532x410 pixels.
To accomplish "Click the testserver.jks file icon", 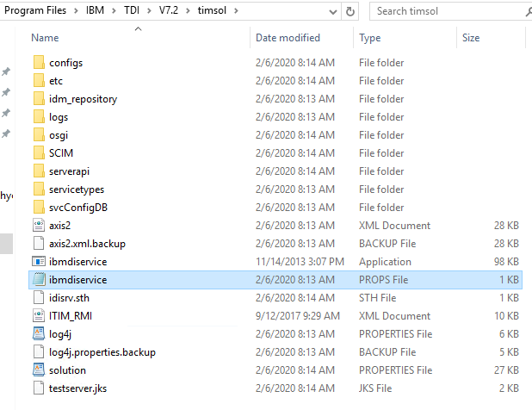I will tap(39, 388).
